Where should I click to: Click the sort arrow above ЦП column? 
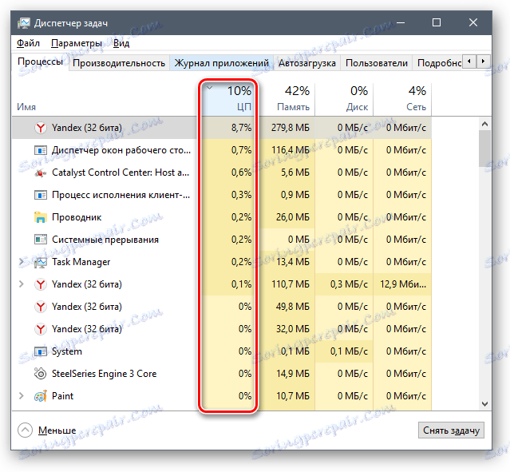tap(210, 88)
